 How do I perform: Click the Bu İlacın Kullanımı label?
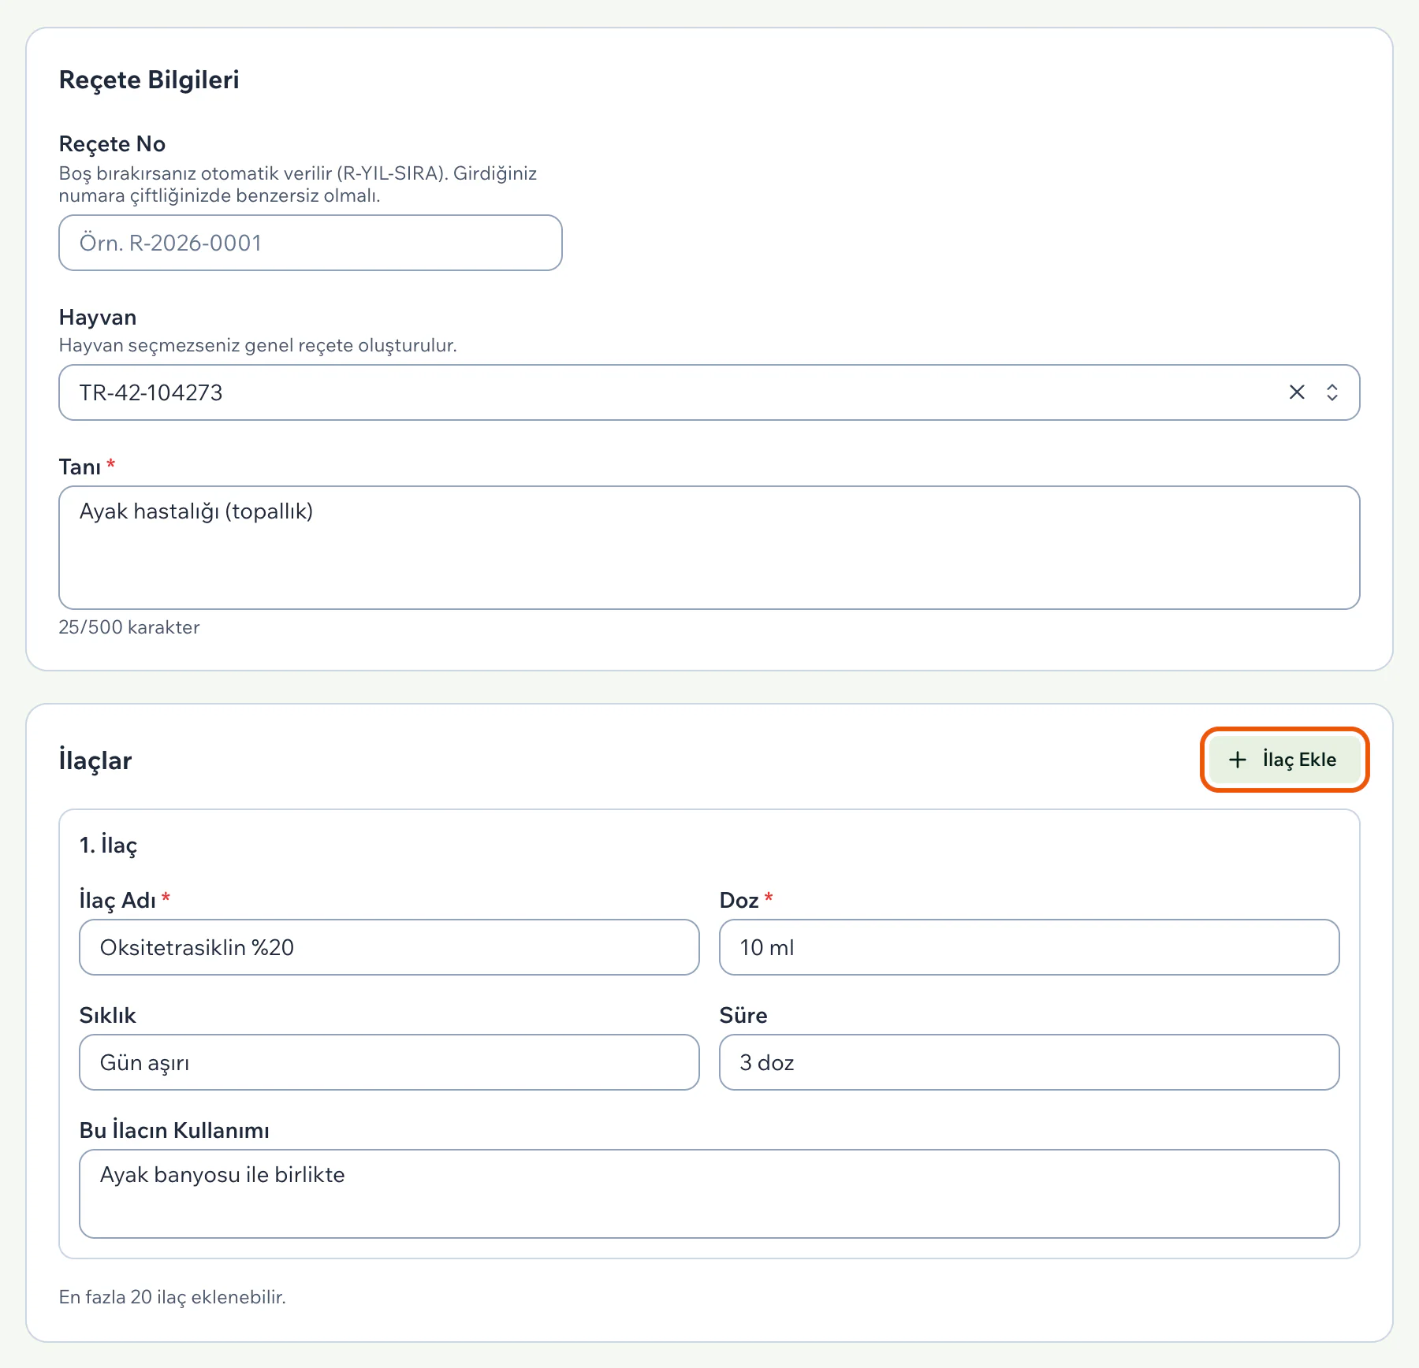pos(174,1131)
